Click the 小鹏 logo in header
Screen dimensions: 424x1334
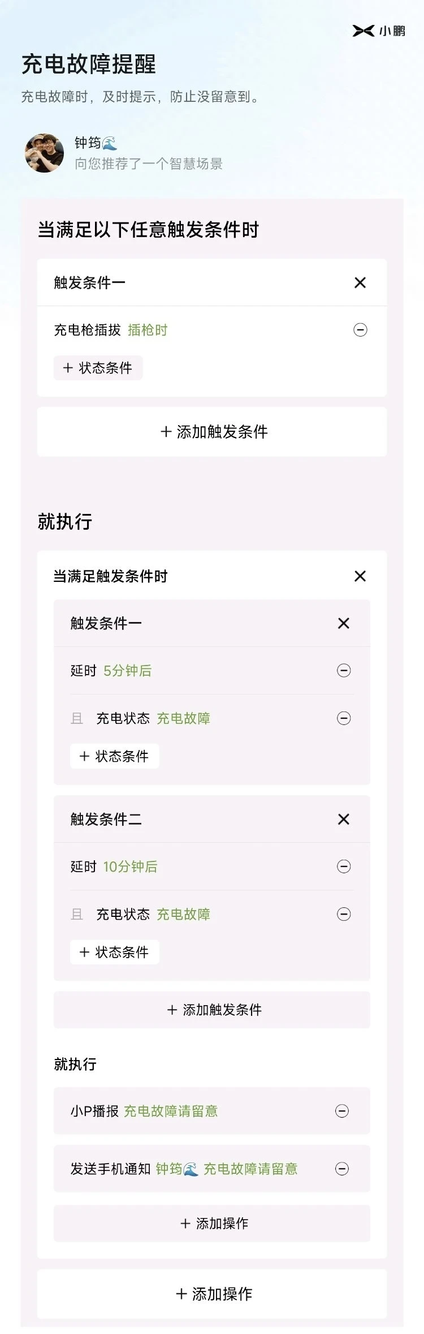coord(379,31)
